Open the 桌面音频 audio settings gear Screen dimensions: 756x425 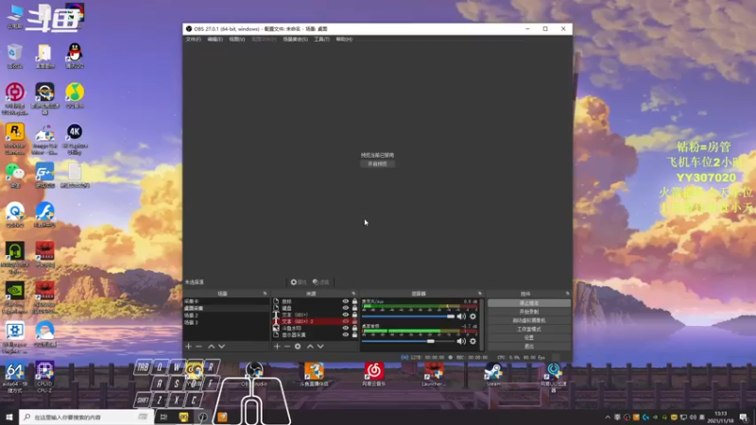pos(473,341)
